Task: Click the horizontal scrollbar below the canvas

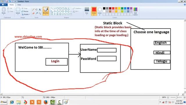Action: (90, 94)
